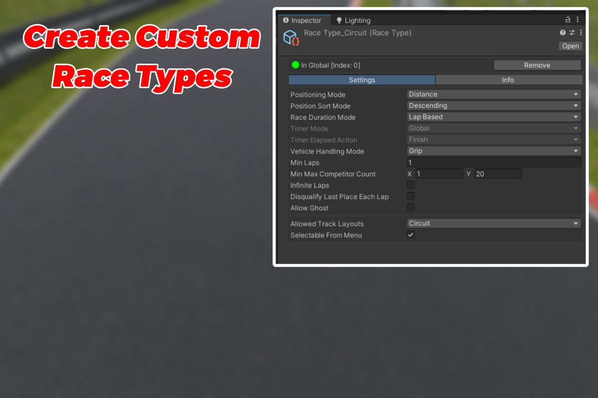Click the info icon on the Inspector tab
Image resolution: width=598 pixels, height=398 pixels.
[x=286, y=20]
